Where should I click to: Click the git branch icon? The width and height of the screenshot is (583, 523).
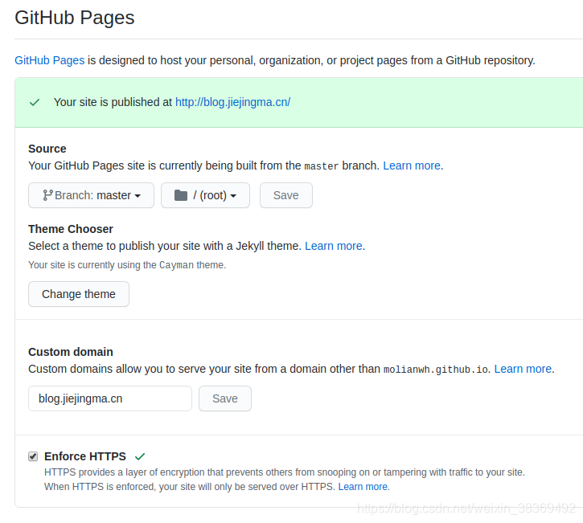click(x=47, y=195)
